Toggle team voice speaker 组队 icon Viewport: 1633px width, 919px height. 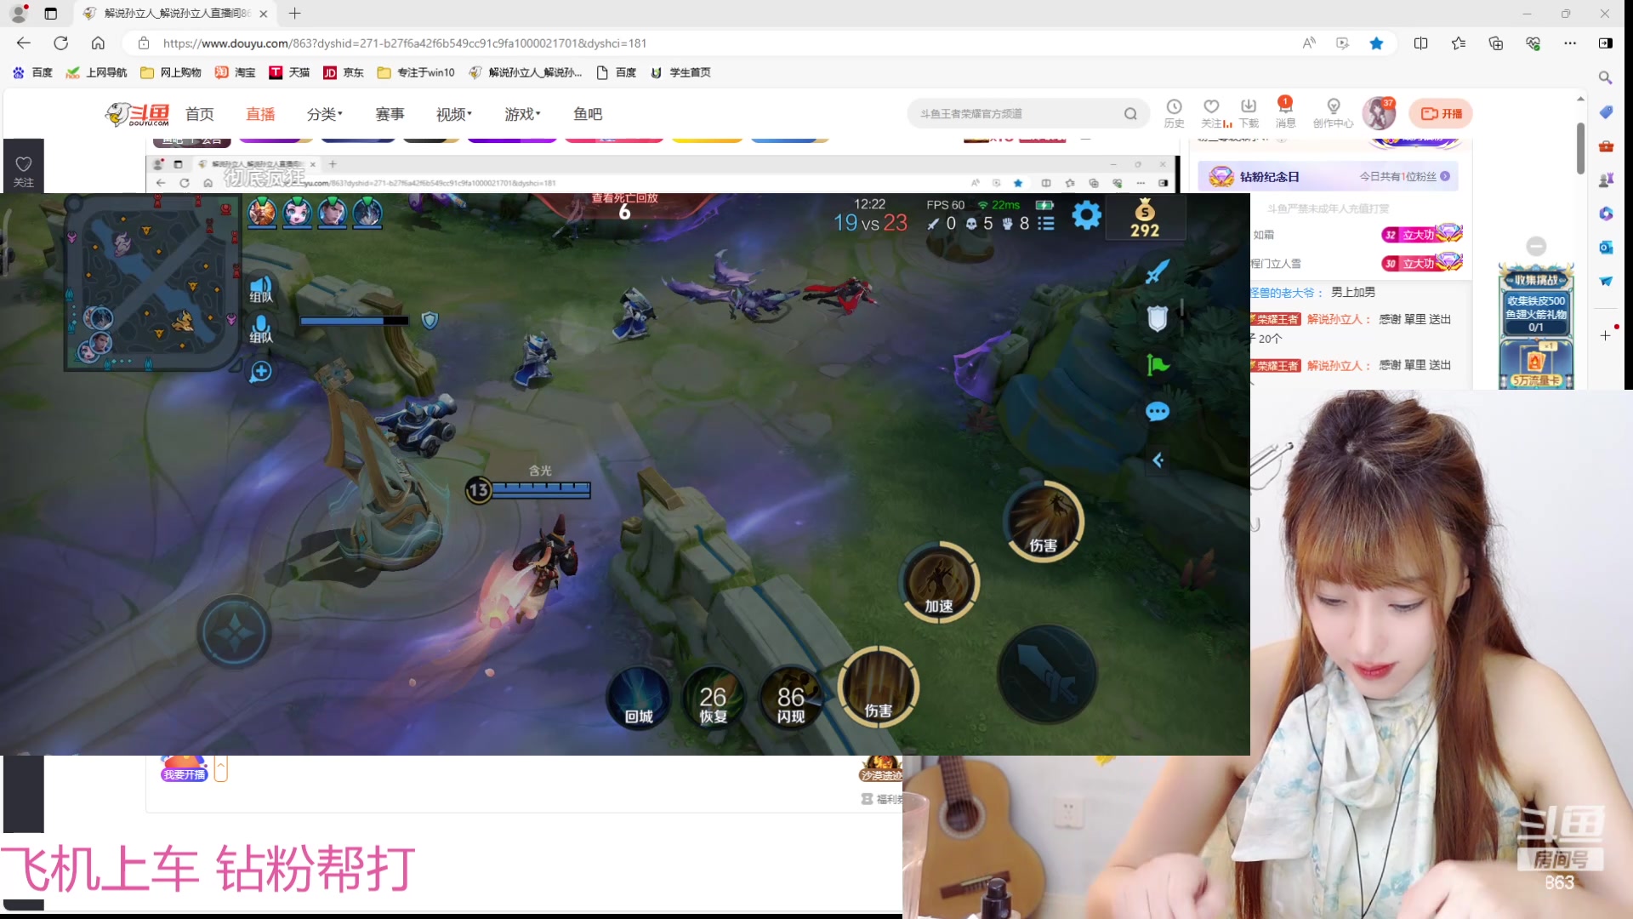pos(261,289)
